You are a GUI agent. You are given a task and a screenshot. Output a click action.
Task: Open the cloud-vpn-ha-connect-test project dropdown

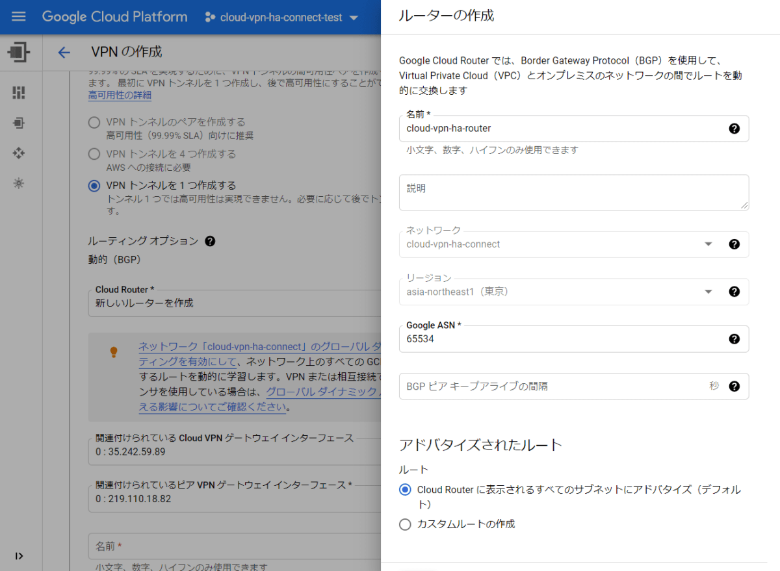click(x=281, y=18)
